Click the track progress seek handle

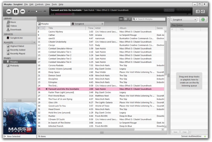tap(73, 14)
